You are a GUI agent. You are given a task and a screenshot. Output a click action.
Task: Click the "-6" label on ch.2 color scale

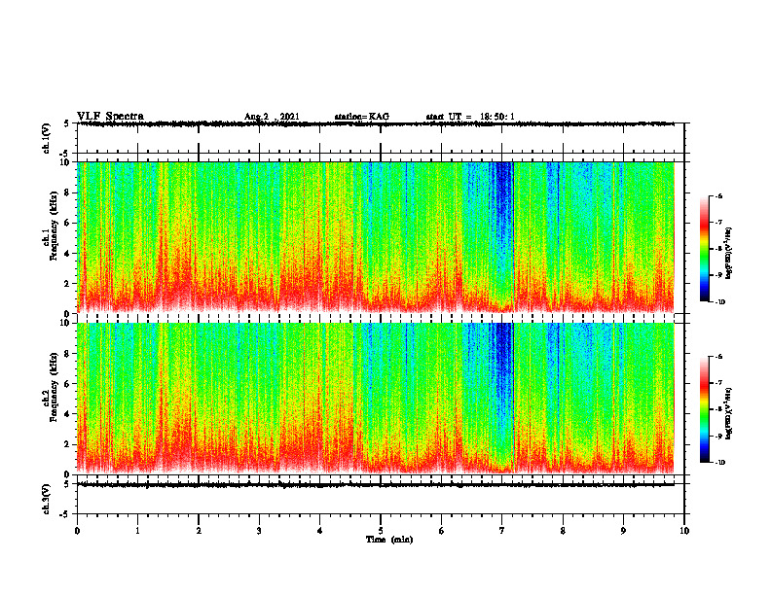click(x=719, y=357)
